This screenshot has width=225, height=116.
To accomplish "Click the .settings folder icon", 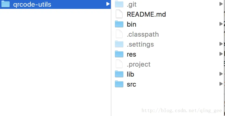I will point(119,44).
